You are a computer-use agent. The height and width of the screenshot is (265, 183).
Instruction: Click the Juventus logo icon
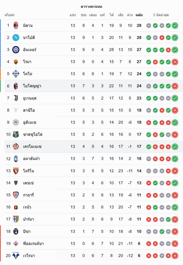(x=16, y=98)
